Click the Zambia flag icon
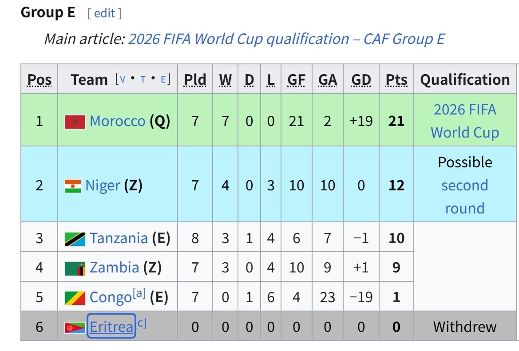Viewport: 519px width, 351px height. click(75, 268)
